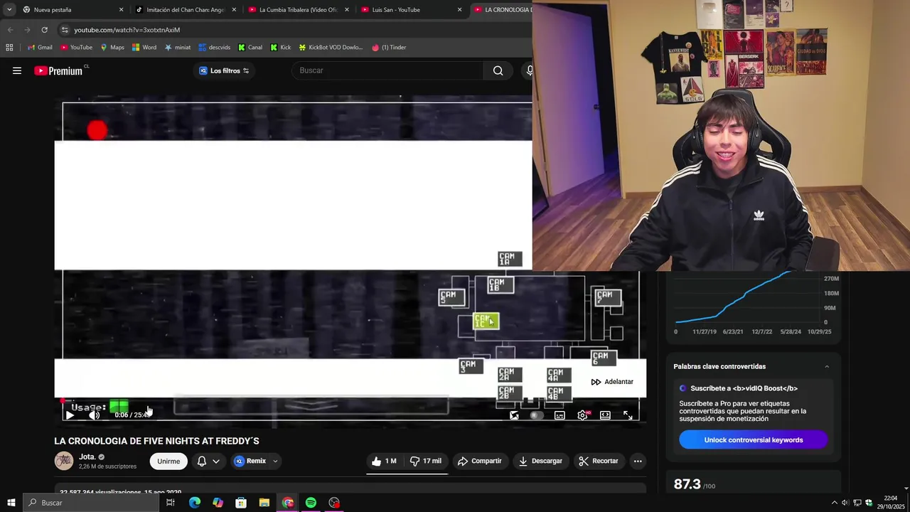Close the Nueva pestaña tab
The image size is (910, 512).
tap(121, 10)
